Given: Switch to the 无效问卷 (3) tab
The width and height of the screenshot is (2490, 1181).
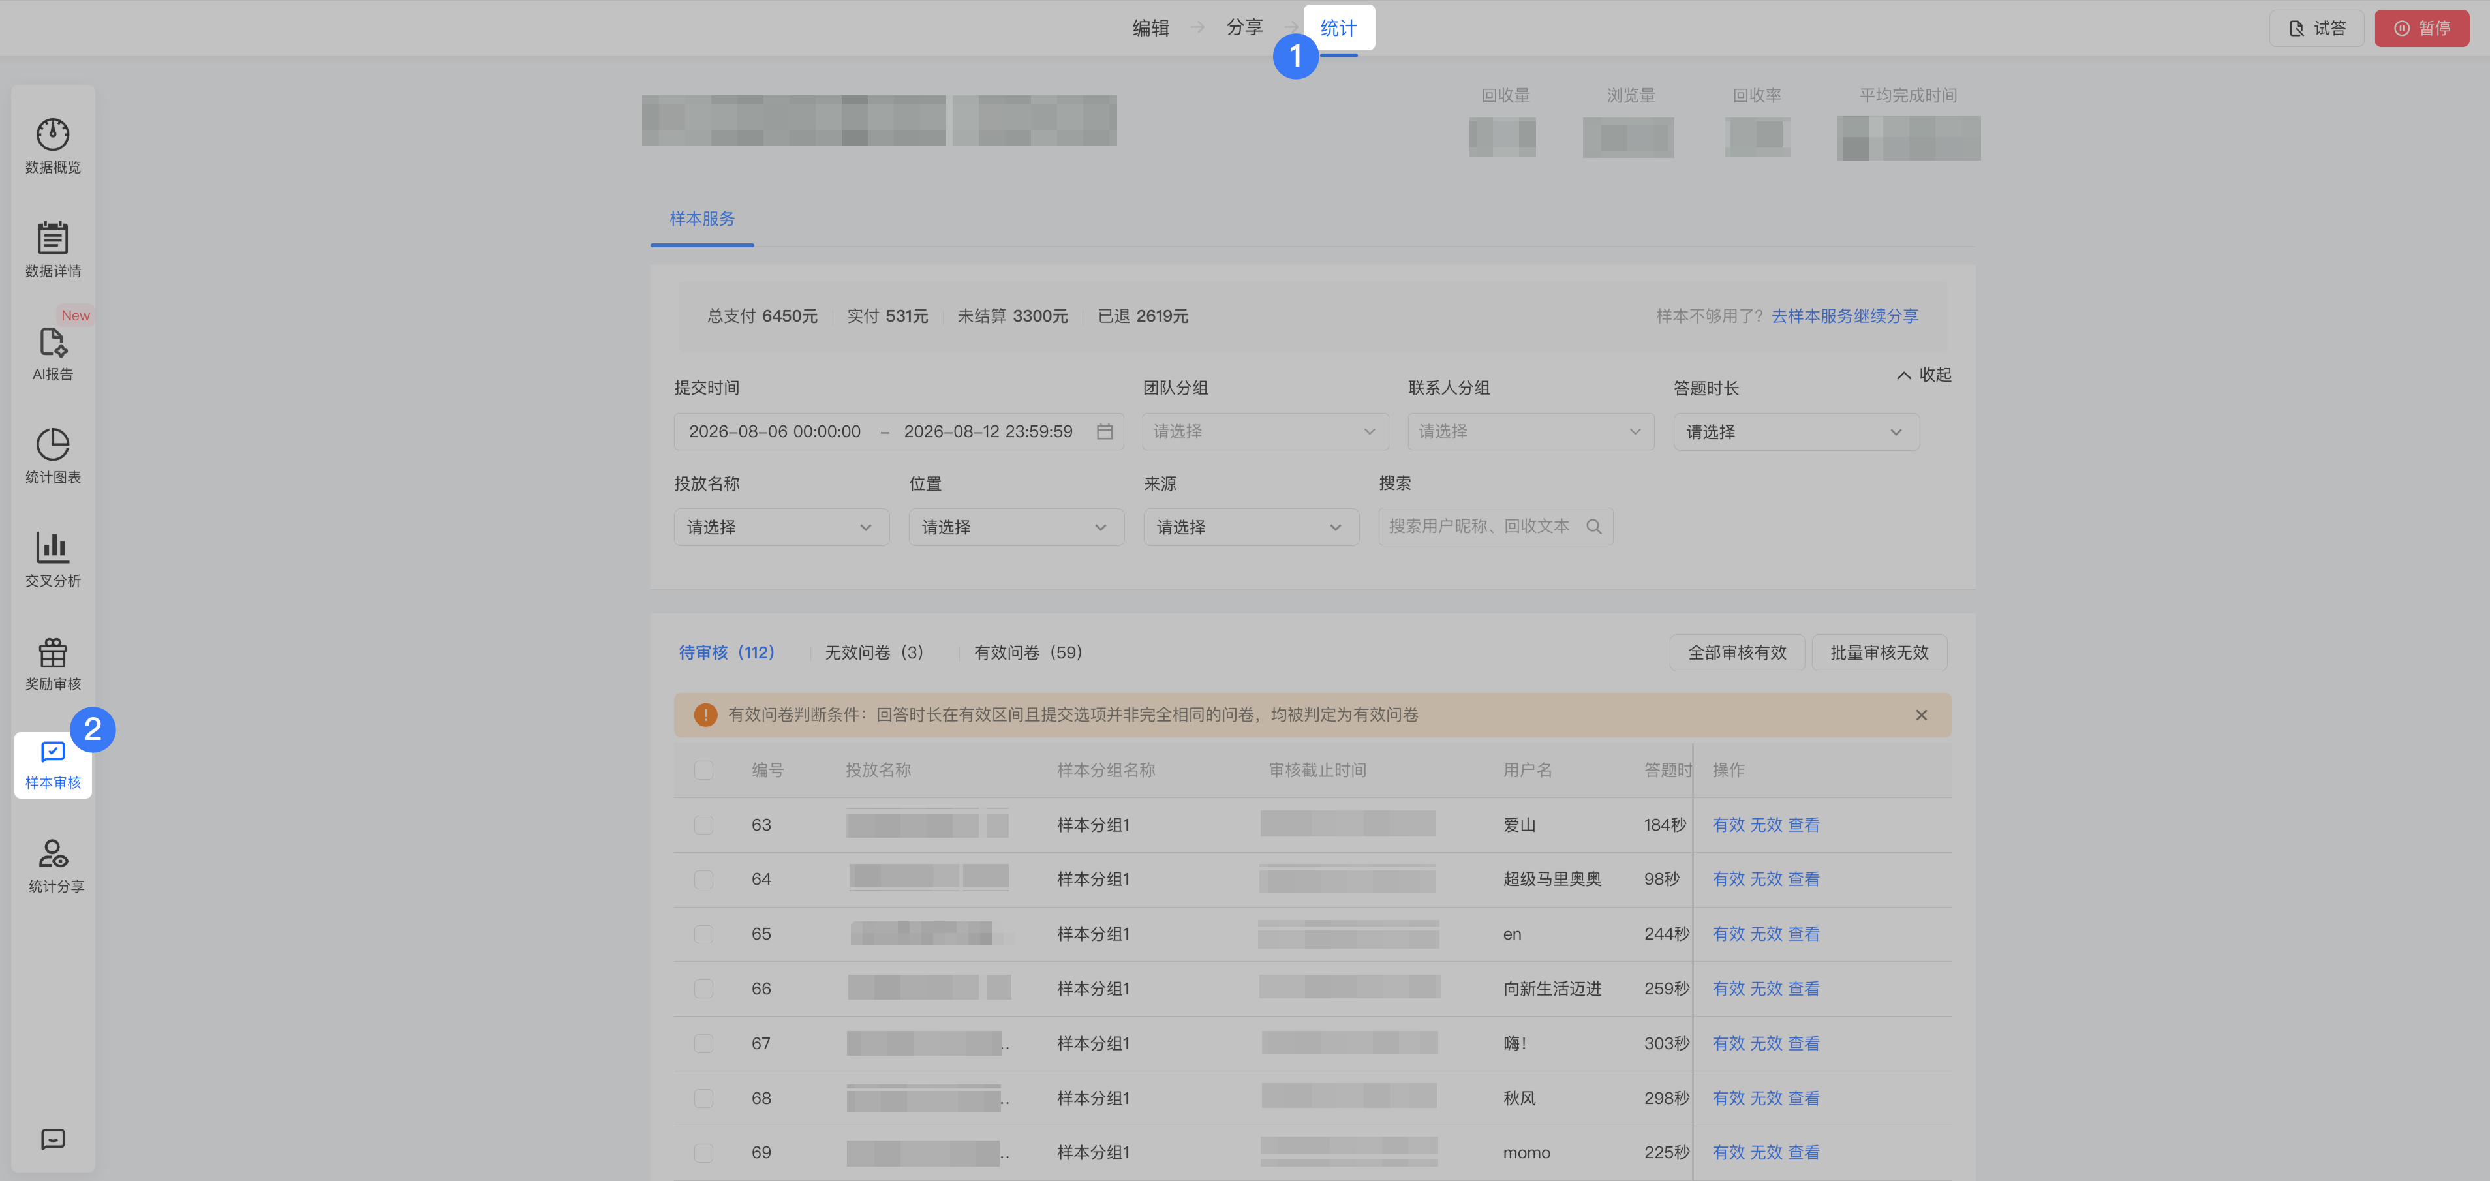Looking at the screenshot, I should (874, 652).
